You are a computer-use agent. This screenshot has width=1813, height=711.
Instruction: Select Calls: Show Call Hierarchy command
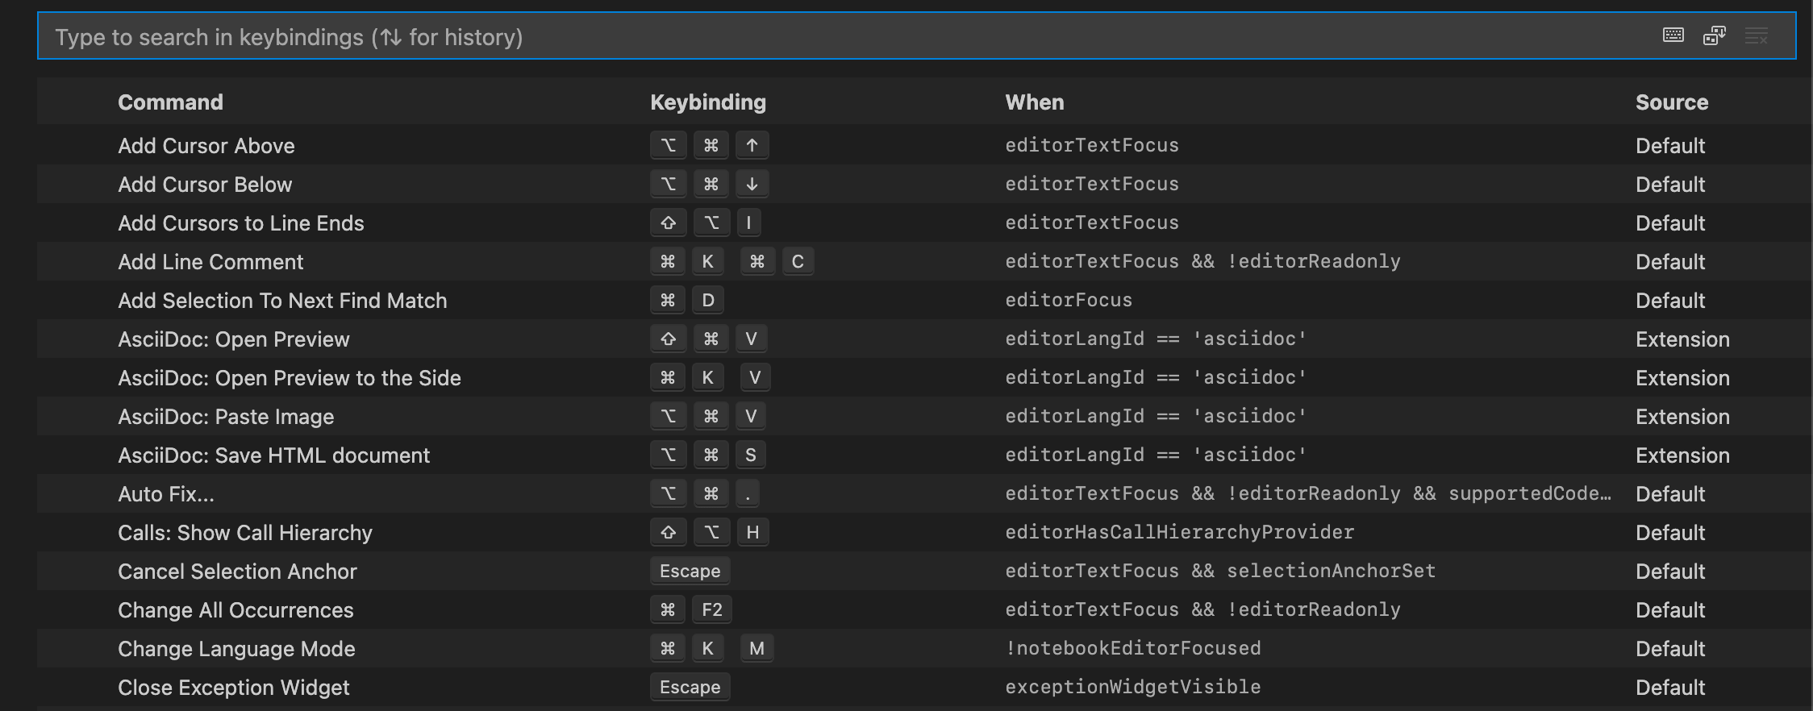245,533
